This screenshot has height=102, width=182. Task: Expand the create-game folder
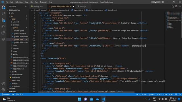pos(19,31)
